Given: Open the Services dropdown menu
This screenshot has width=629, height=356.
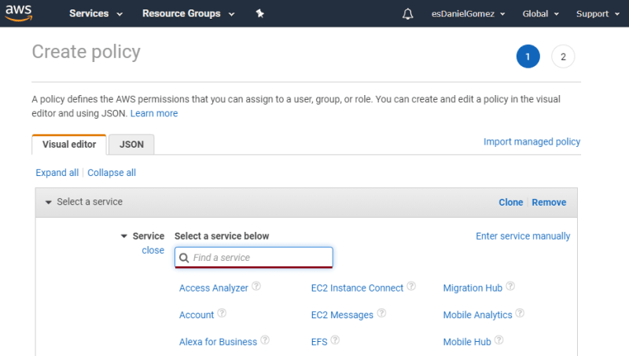Looking at the screenshot, I should pos(96,13).
